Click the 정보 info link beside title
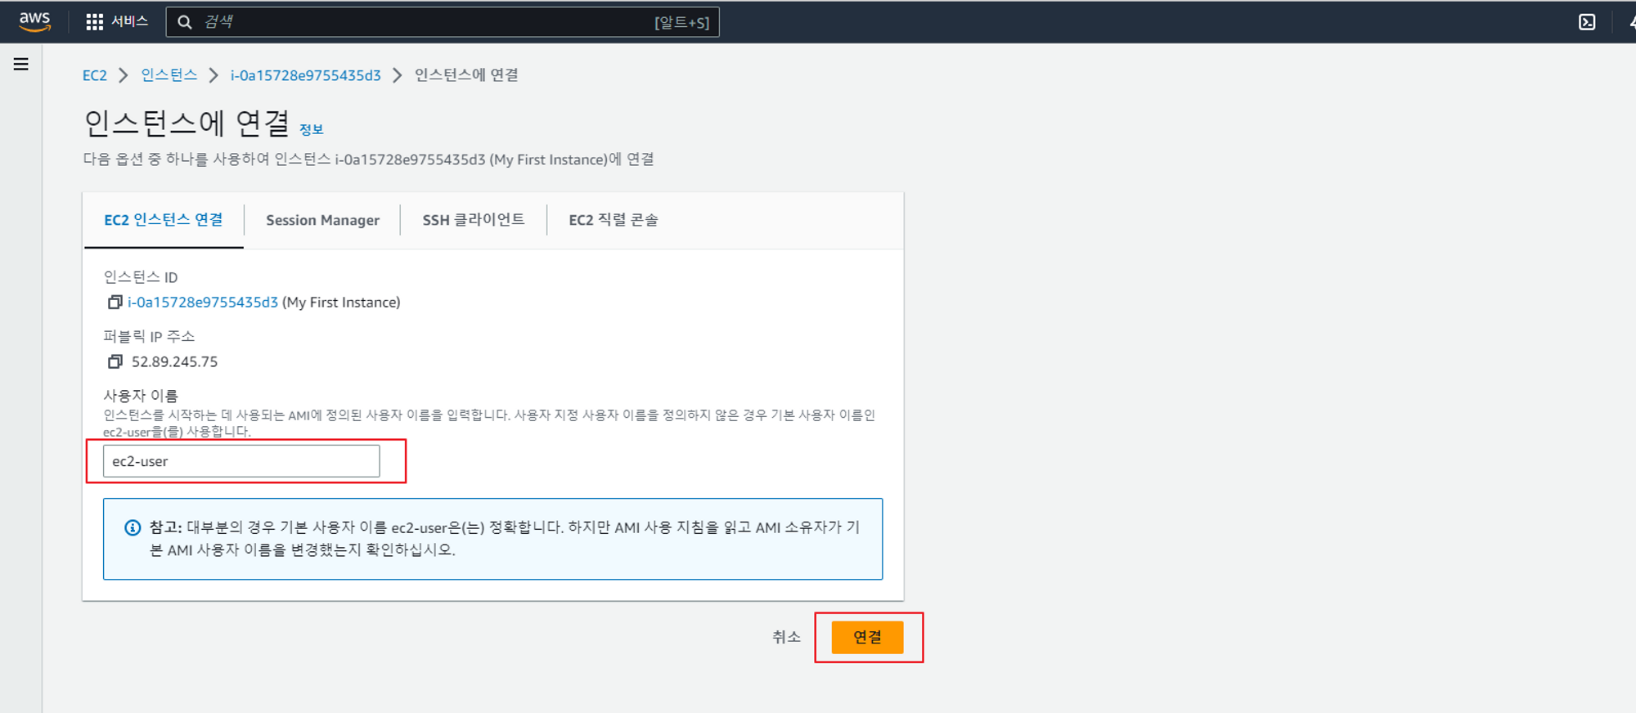1636x713 pixels. (312, 129)
